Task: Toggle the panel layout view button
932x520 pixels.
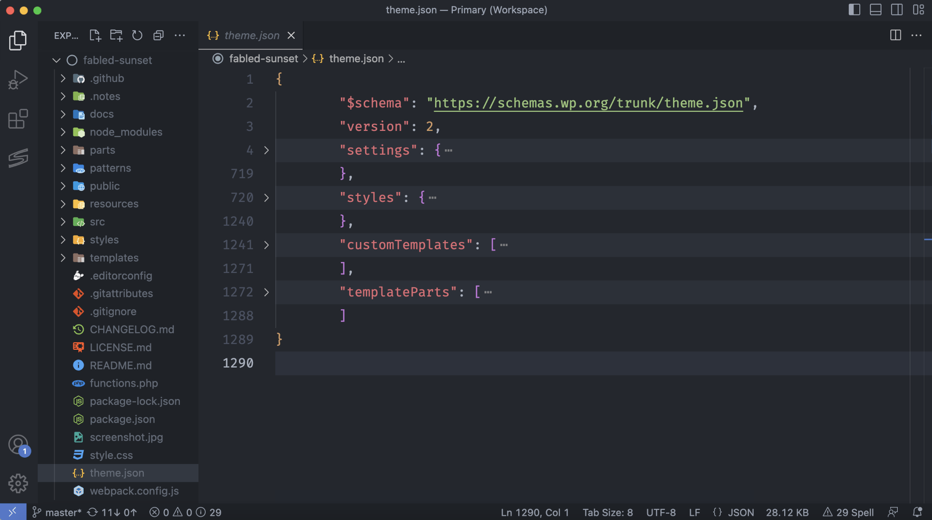Action: click(x=876, y=10)
